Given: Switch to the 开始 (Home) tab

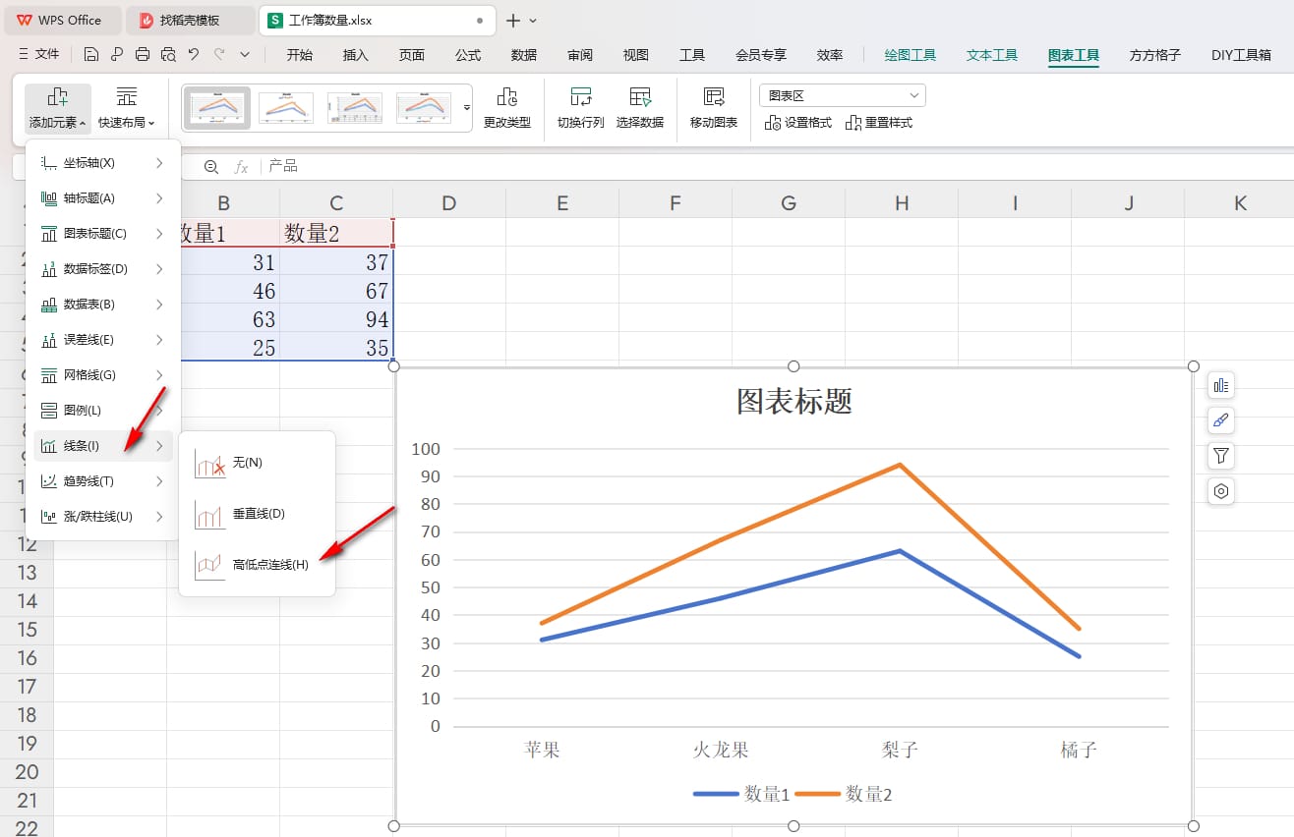Looking at the screenshot, I should [300, 55].
